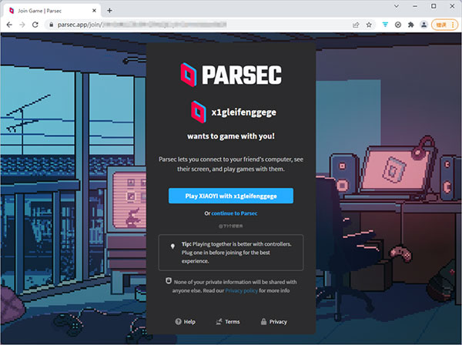This screenshot has width=462, height=345.
Task: Open the Privacy policy link
Action: (241, 291)
